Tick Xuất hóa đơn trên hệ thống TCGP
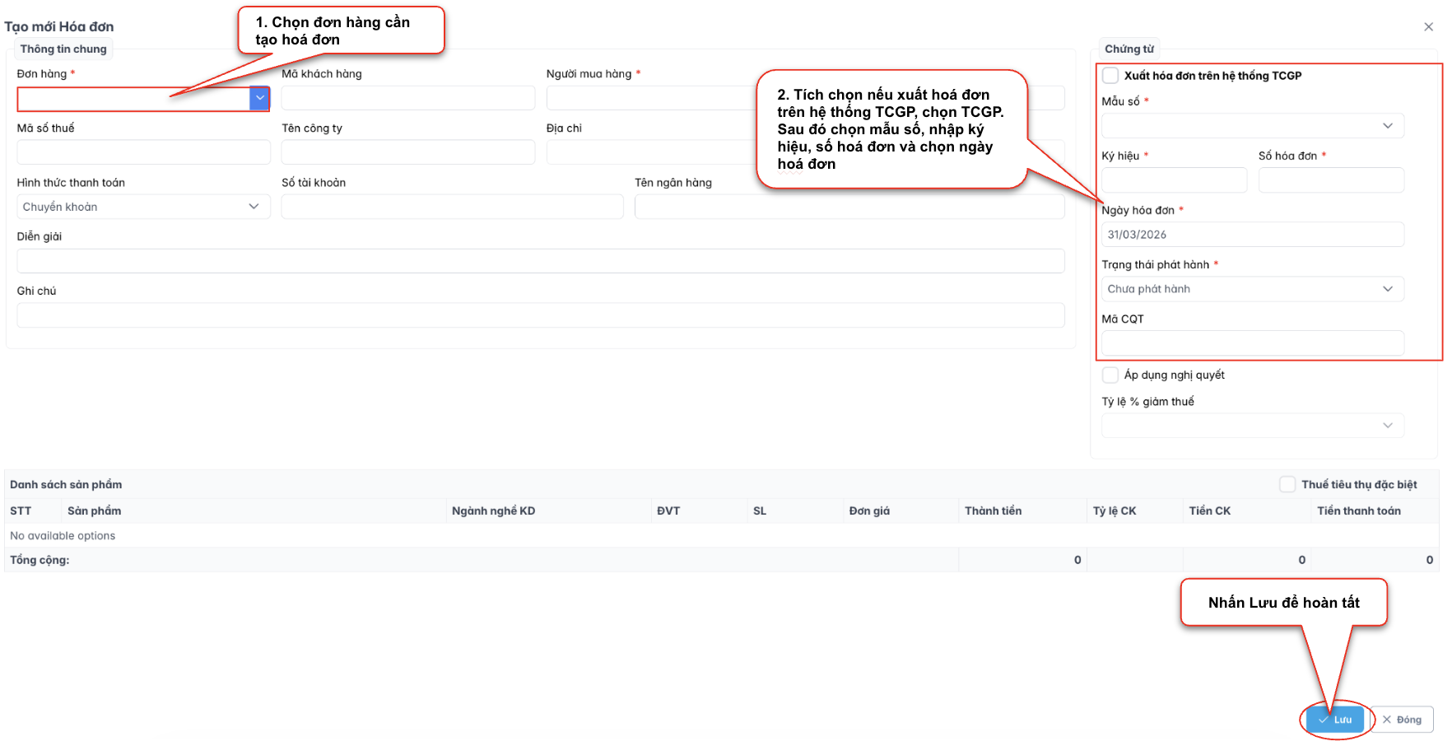The height and width of the screenshot is (746, 1452). coord(1110,76)
